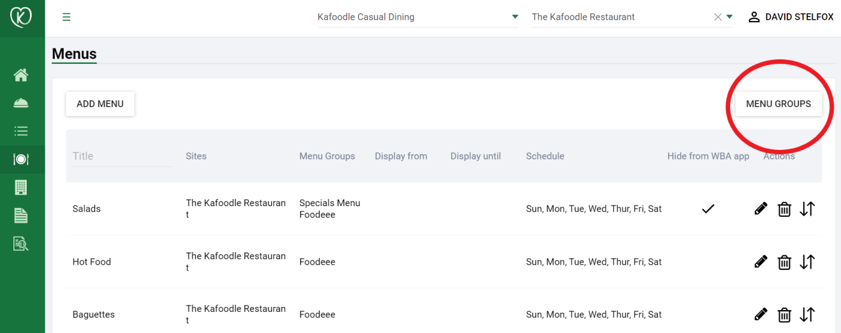Go to Home in sidebar
This screenshot has width=841, height=333.
[21, 75]
